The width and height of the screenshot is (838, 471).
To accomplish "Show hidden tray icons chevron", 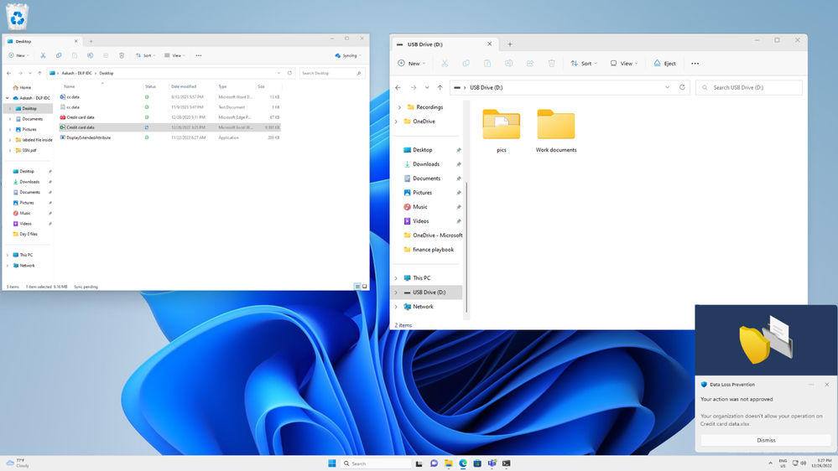I will (x=770, y=463).
